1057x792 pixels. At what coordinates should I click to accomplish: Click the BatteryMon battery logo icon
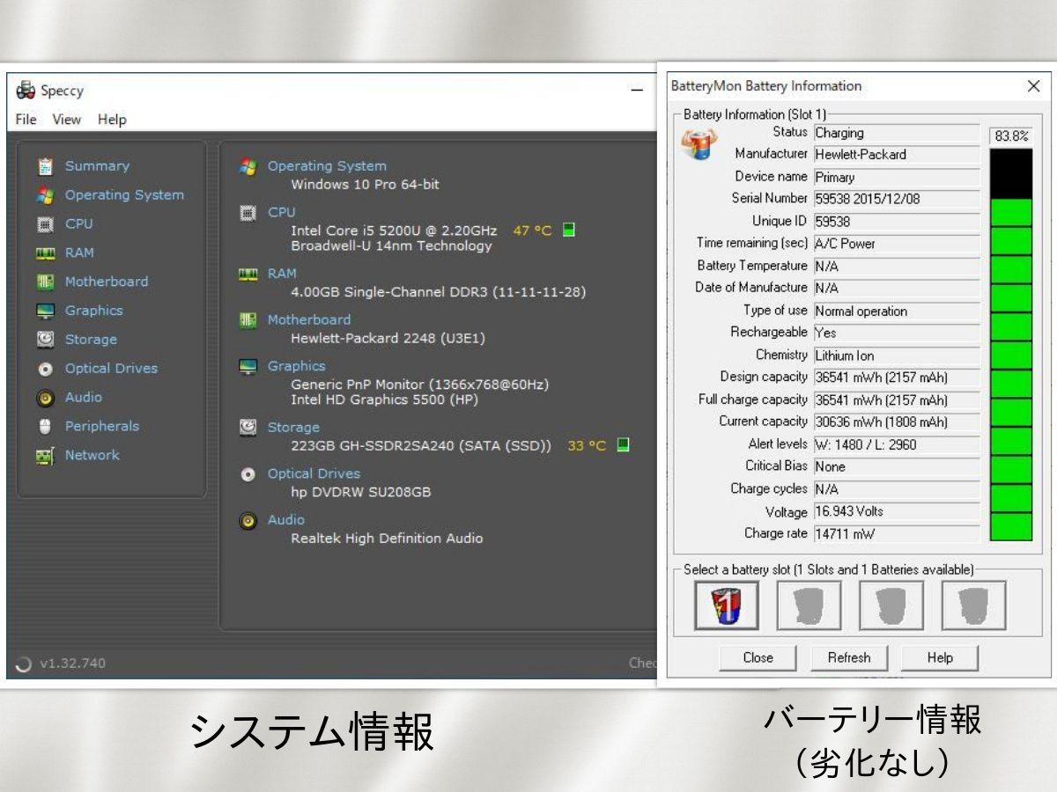click(x=699, y=143)
